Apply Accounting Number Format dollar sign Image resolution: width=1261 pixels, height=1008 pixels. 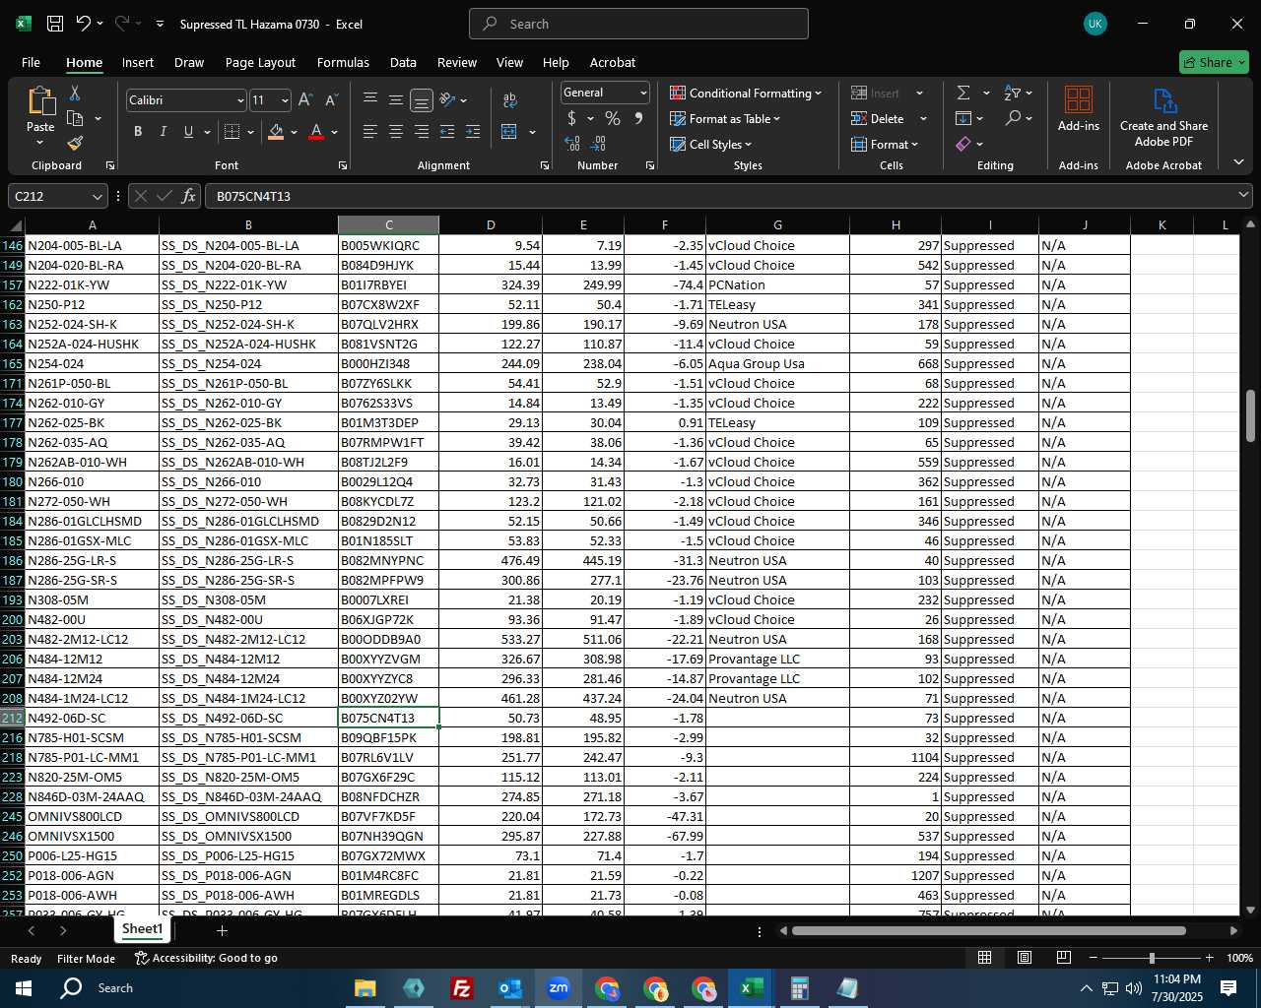point(571,118)
